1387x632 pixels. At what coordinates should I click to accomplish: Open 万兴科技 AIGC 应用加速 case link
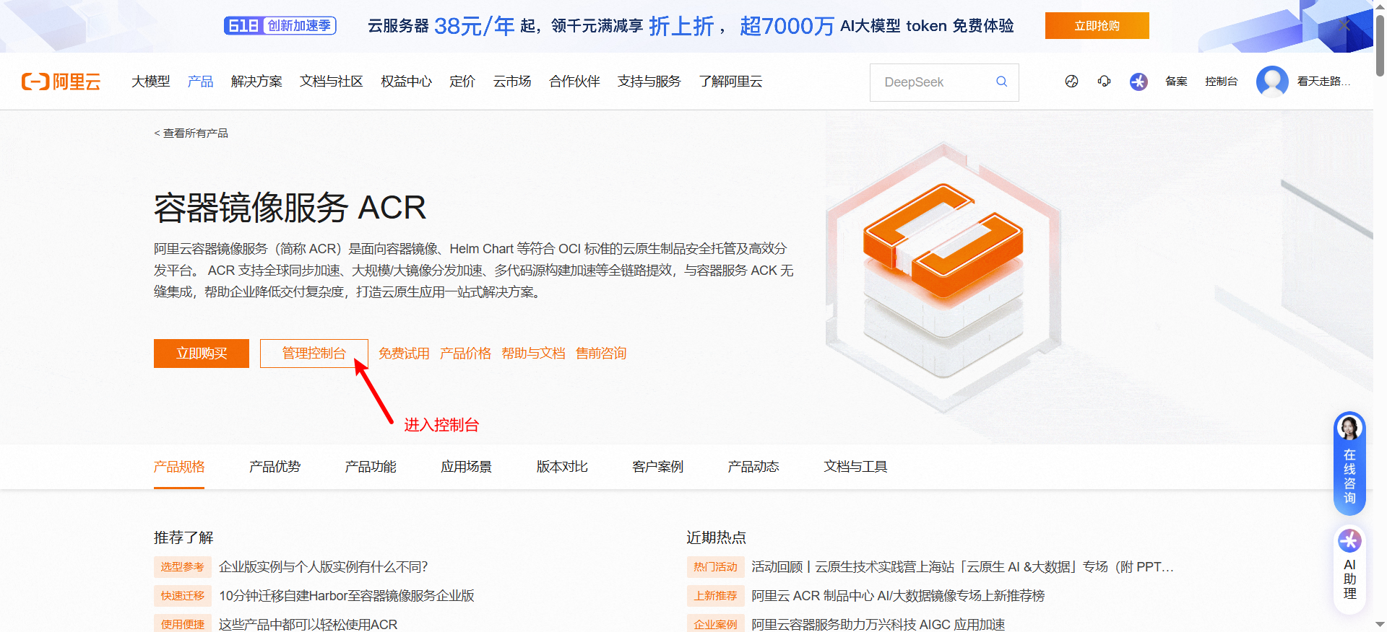click(878, 624)
